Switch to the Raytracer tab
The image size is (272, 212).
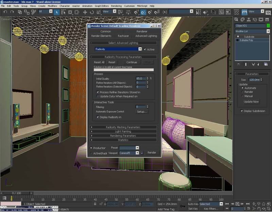[123, 36]
